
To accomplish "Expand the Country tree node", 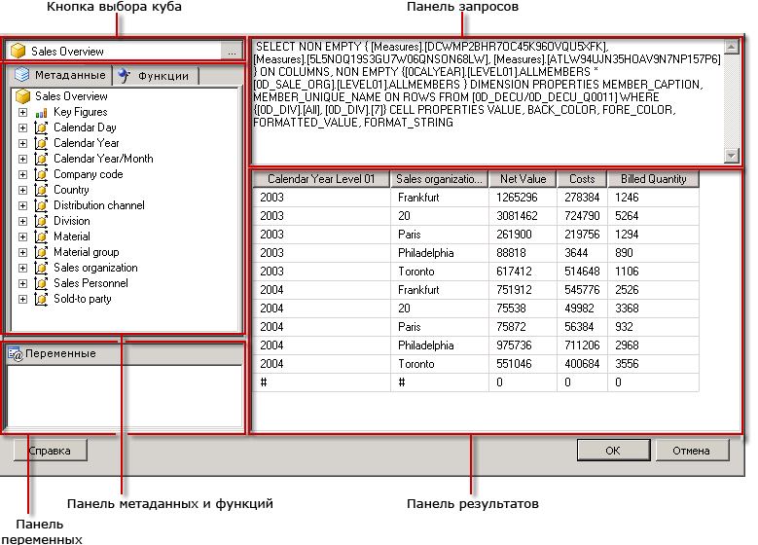I will pos(22,190).
